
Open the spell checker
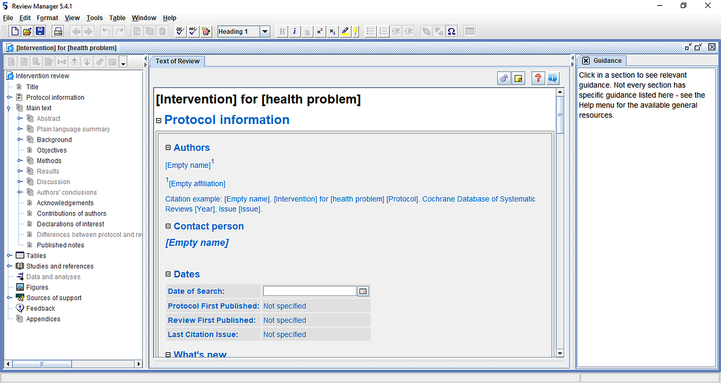pyautogui.click(x=192, y=31)
